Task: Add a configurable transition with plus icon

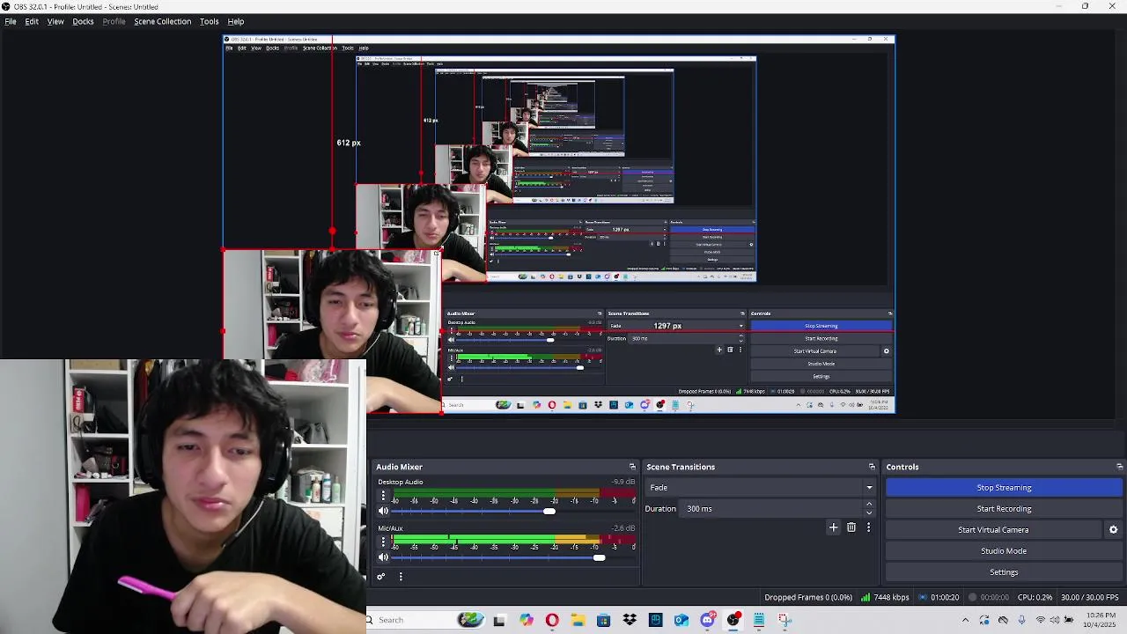Action: click(x=833, y=527)
